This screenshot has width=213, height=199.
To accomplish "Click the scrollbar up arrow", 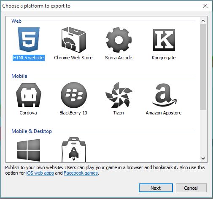I will coord(203,21).
